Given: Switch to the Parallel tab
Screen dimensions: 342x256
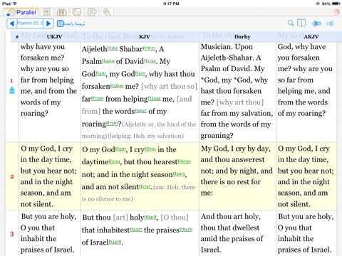Looking at the screenshot, I should tap(21, 12).
